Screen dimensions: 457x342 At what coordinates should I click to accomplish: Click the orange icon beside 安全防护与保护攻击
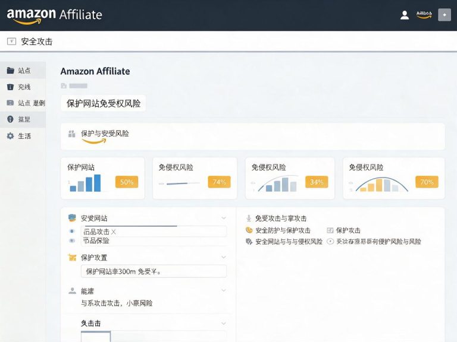click(x=249, y=230)
